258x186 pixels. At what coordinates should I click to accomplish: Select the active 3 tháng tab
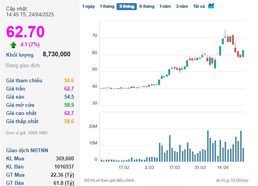127,7
